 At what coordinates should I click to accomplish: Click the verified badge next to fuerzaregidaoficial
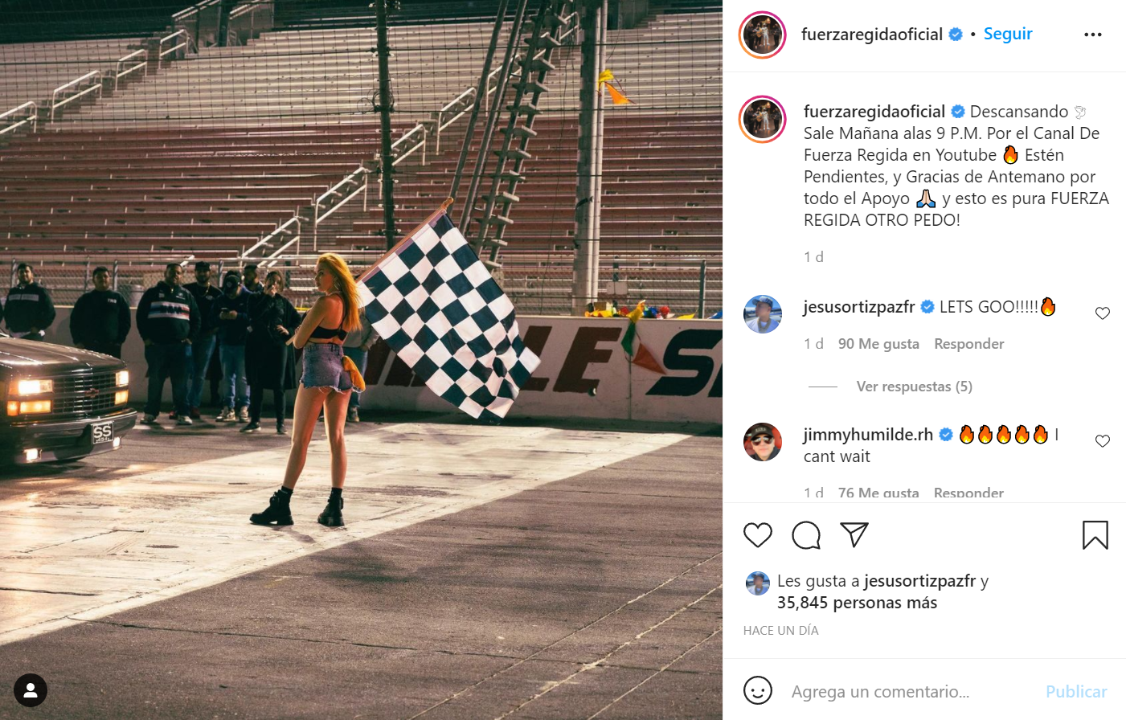(955, 34)
